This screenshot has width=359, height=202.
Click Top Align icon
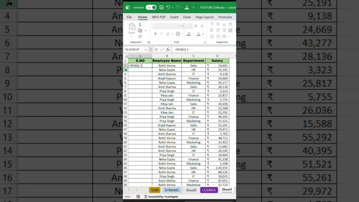click(212, 24)
